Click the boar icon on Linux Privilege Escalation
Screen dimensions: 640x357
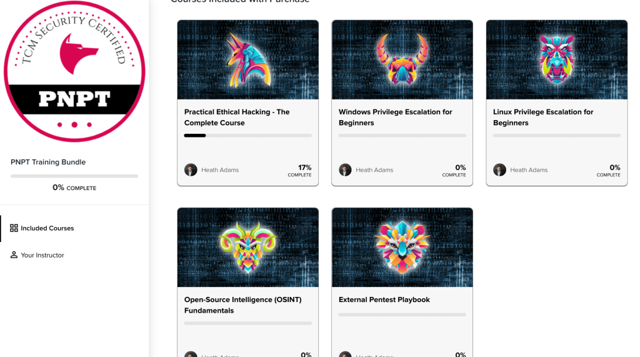click(x=556, y=60)
